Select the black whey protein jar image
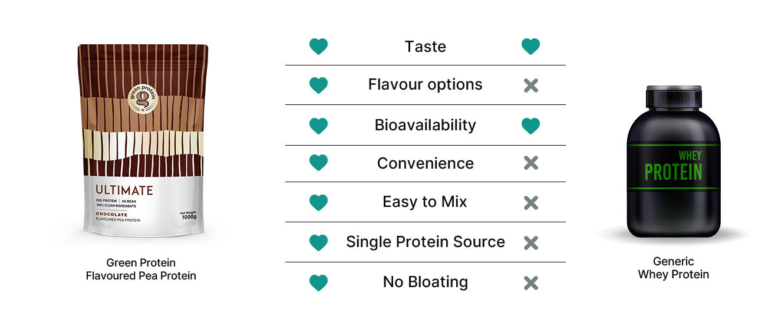The width and height of the screenshot is (778, 329). point(673,162)
